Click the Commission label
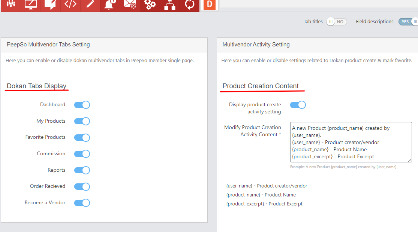The width and height of the screenshot is (418, 232). (x=51, y=153)
